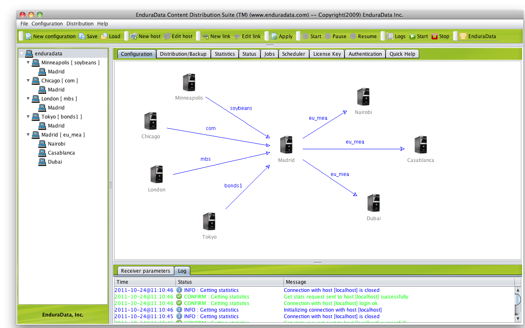Image resolution: width=525 pixels, height=328 pixels.
Task: Open the File menu
Action: (24, 24)
